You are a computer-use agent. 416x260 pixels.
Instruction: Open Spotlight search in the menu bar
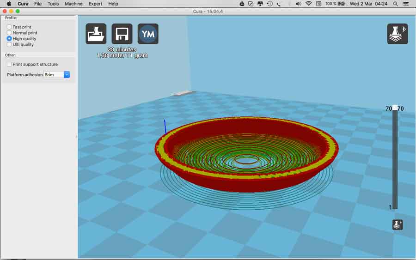(x=395, y=4)
